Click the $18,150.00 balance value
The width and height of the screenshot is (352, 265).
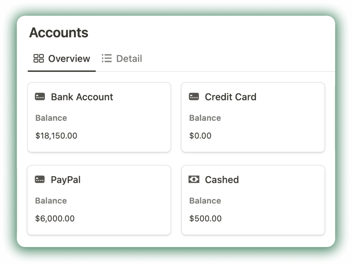point(56,136)
